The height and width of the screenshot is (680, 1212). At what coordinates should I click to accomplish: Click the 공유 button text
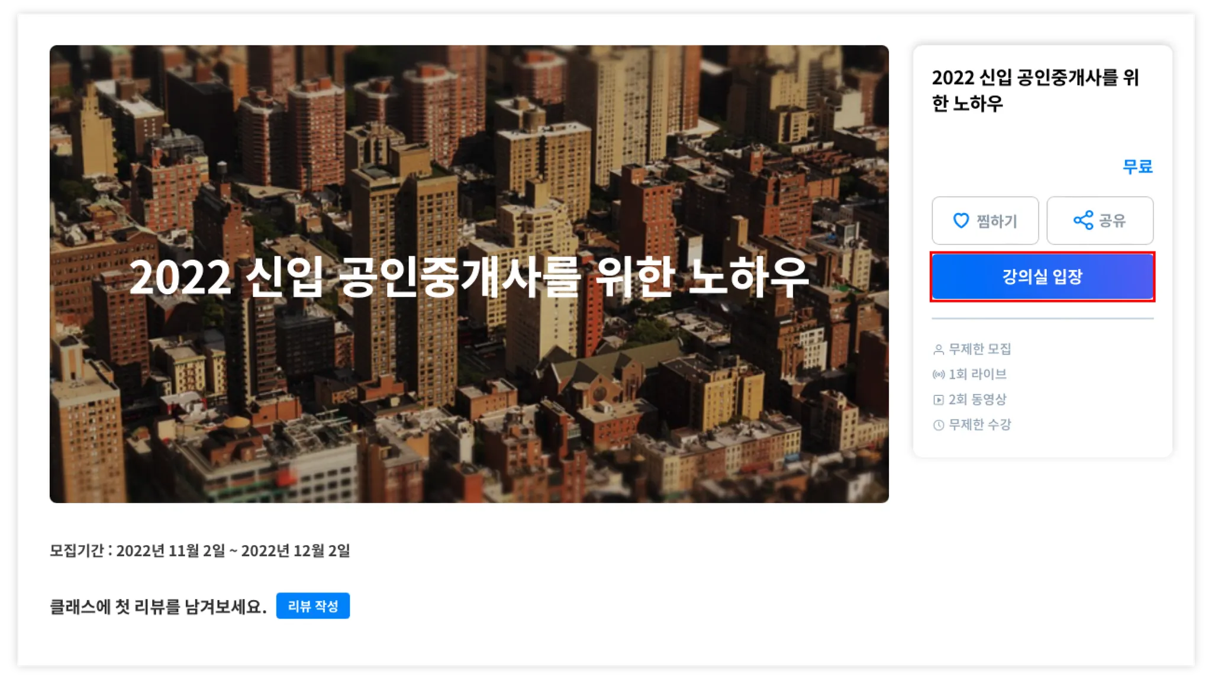1112,221
